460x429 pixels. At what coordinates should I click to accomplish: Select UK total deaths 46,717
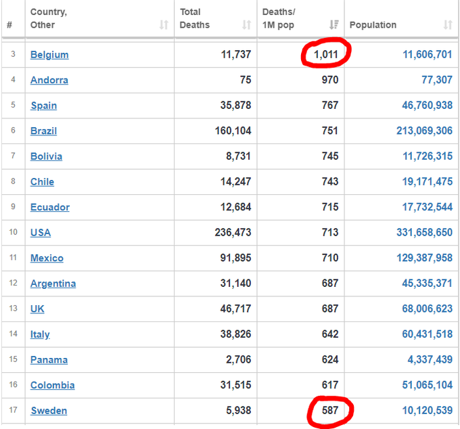point(236,309)
